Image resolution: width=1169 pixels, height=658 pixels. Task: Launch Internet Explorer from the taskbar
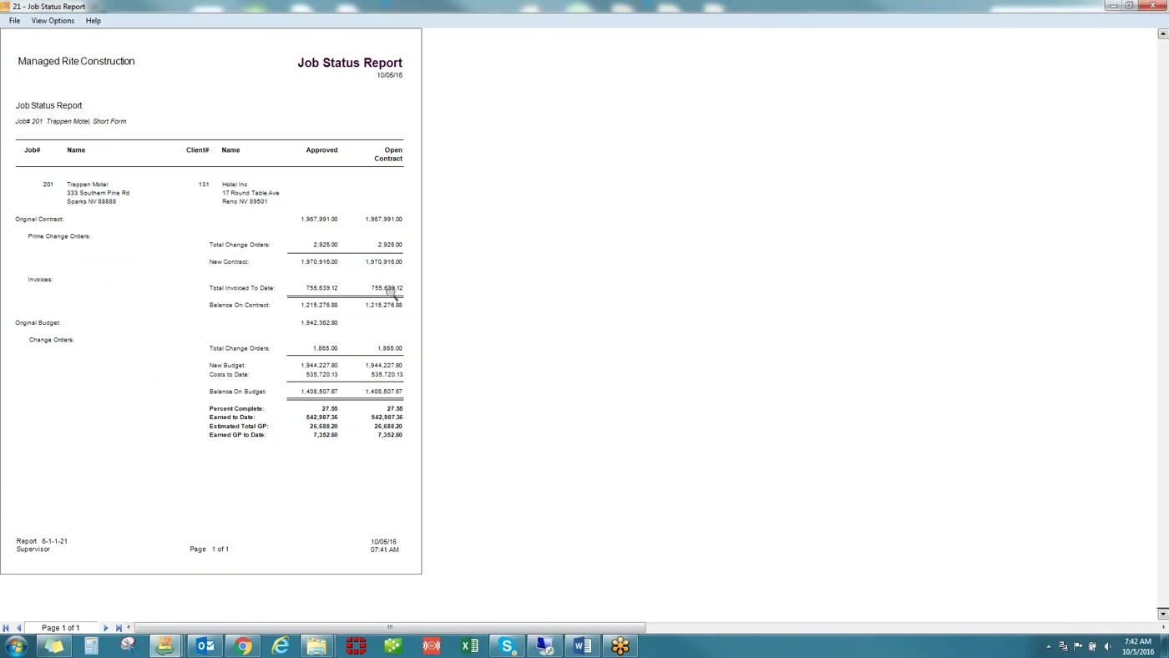[281, 645]
